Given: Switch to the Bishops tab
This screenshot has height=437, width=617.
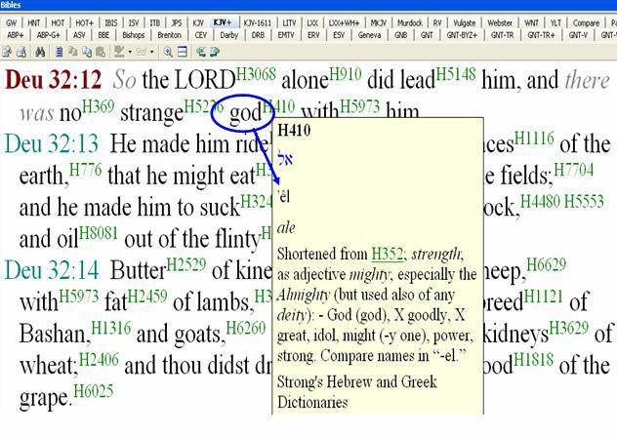Looking at the screenshot, I should coord(134,35).
